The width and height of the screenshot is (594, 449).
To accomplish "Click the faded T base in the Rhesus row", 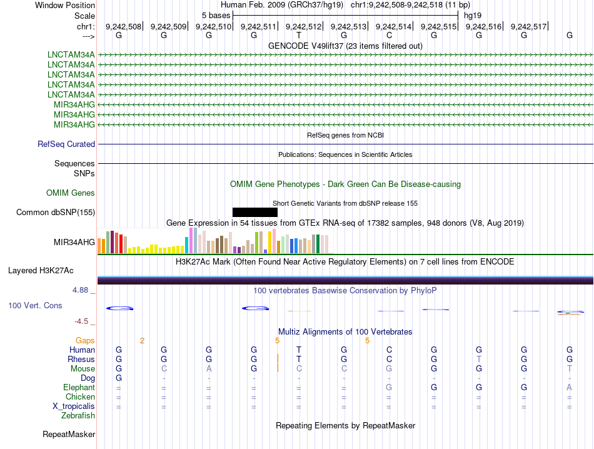I will 479,359.
